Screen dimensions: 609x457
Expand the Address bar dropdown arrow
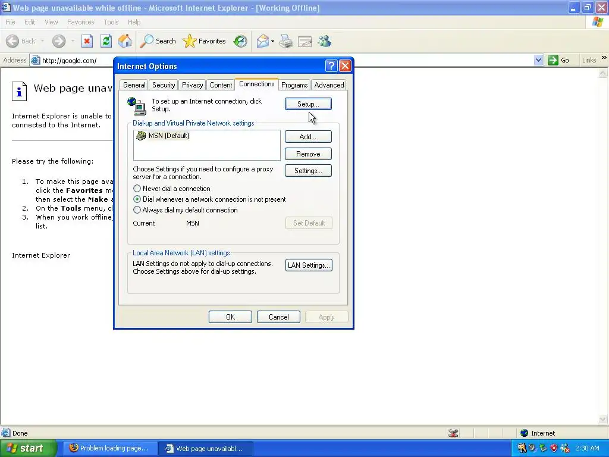[x=538, y=60]
